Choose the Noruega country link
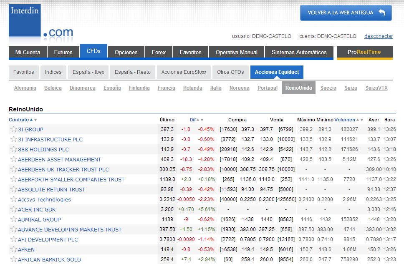Viewport: 404px width, 264px height. [x=240, y=88]
